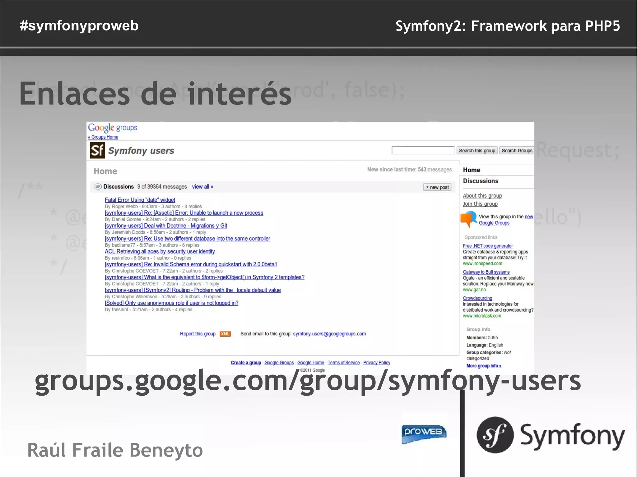This screenshot has height=477, width=637.
Task: Select Discussions in the sidebar
Action: coord(481,181)
